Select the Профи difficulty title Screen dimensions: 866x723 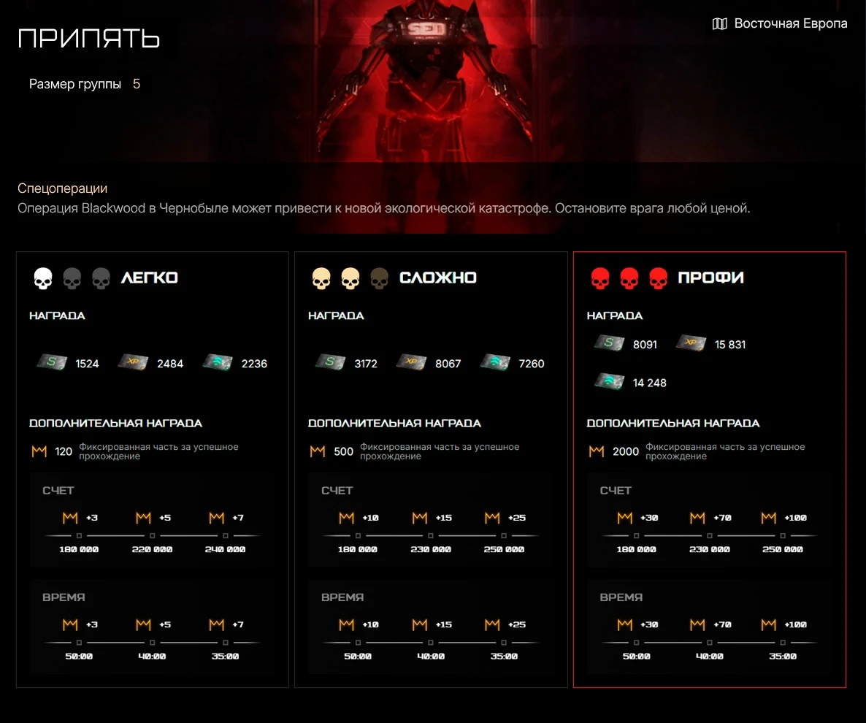click(710, 278)
